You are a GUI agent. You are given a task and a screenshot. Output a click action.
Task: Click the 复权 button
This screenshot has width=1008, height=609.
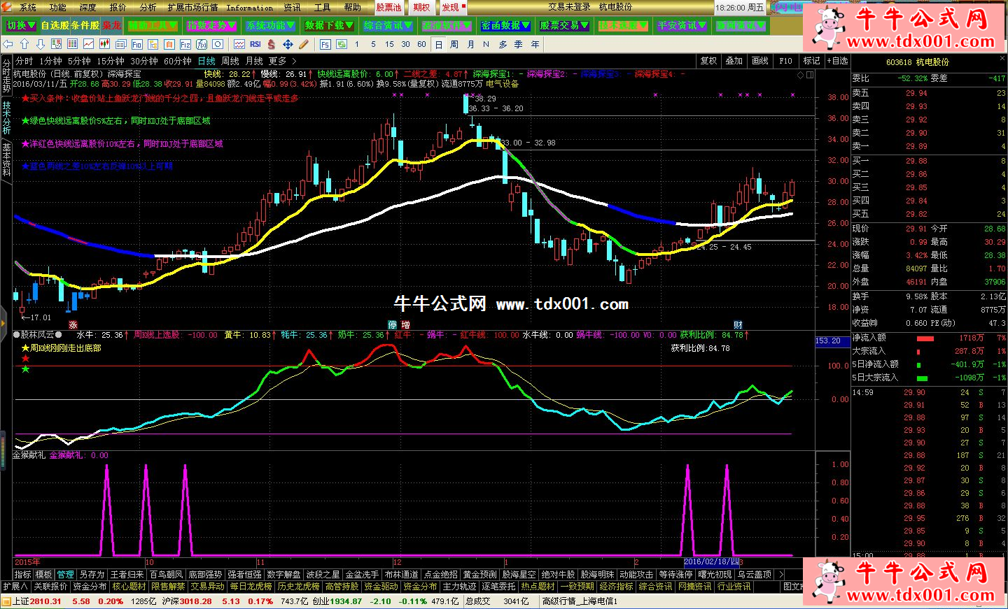[708, 61]
